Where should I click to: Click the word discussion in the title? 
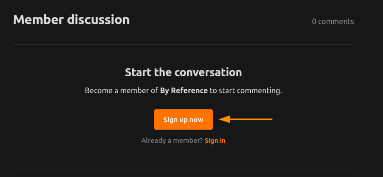[x=99, y=20]
